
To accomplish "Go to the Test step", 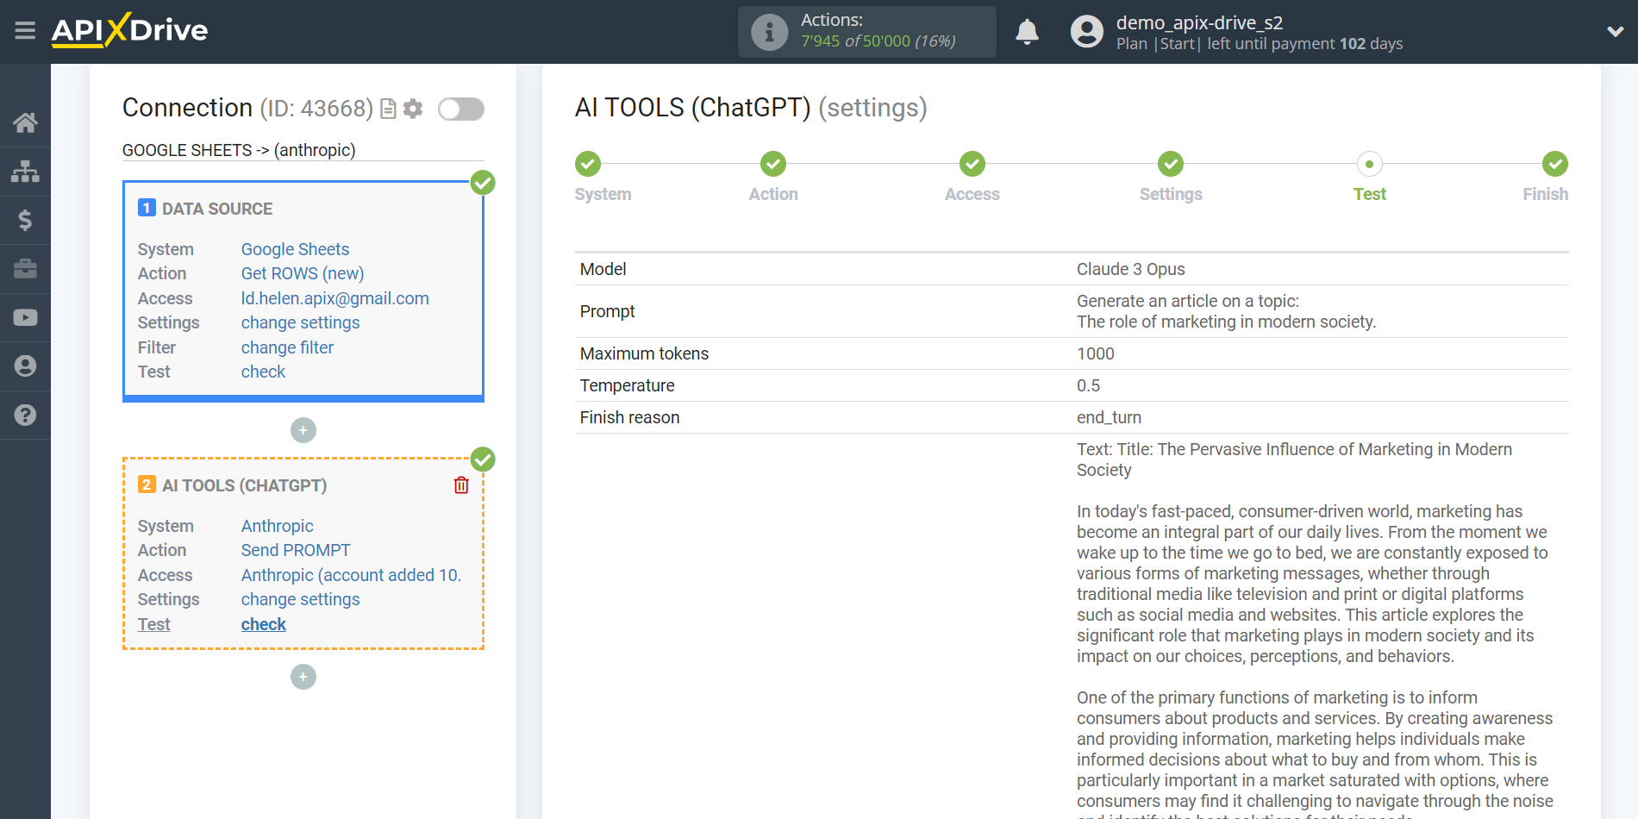I will pos(1370,164).
